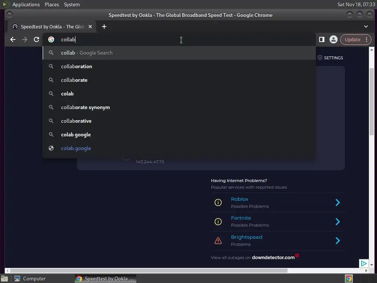
Task: Select the 'collaborative' suggestion
Action: pos(179,121)
